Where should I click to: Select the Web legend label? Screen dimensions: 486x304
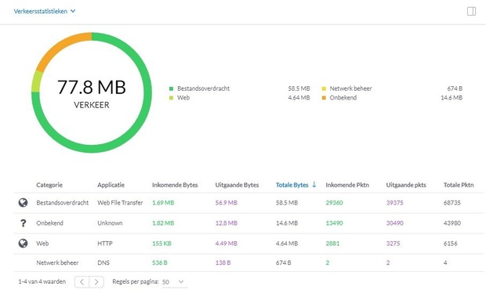pos(183,98)
